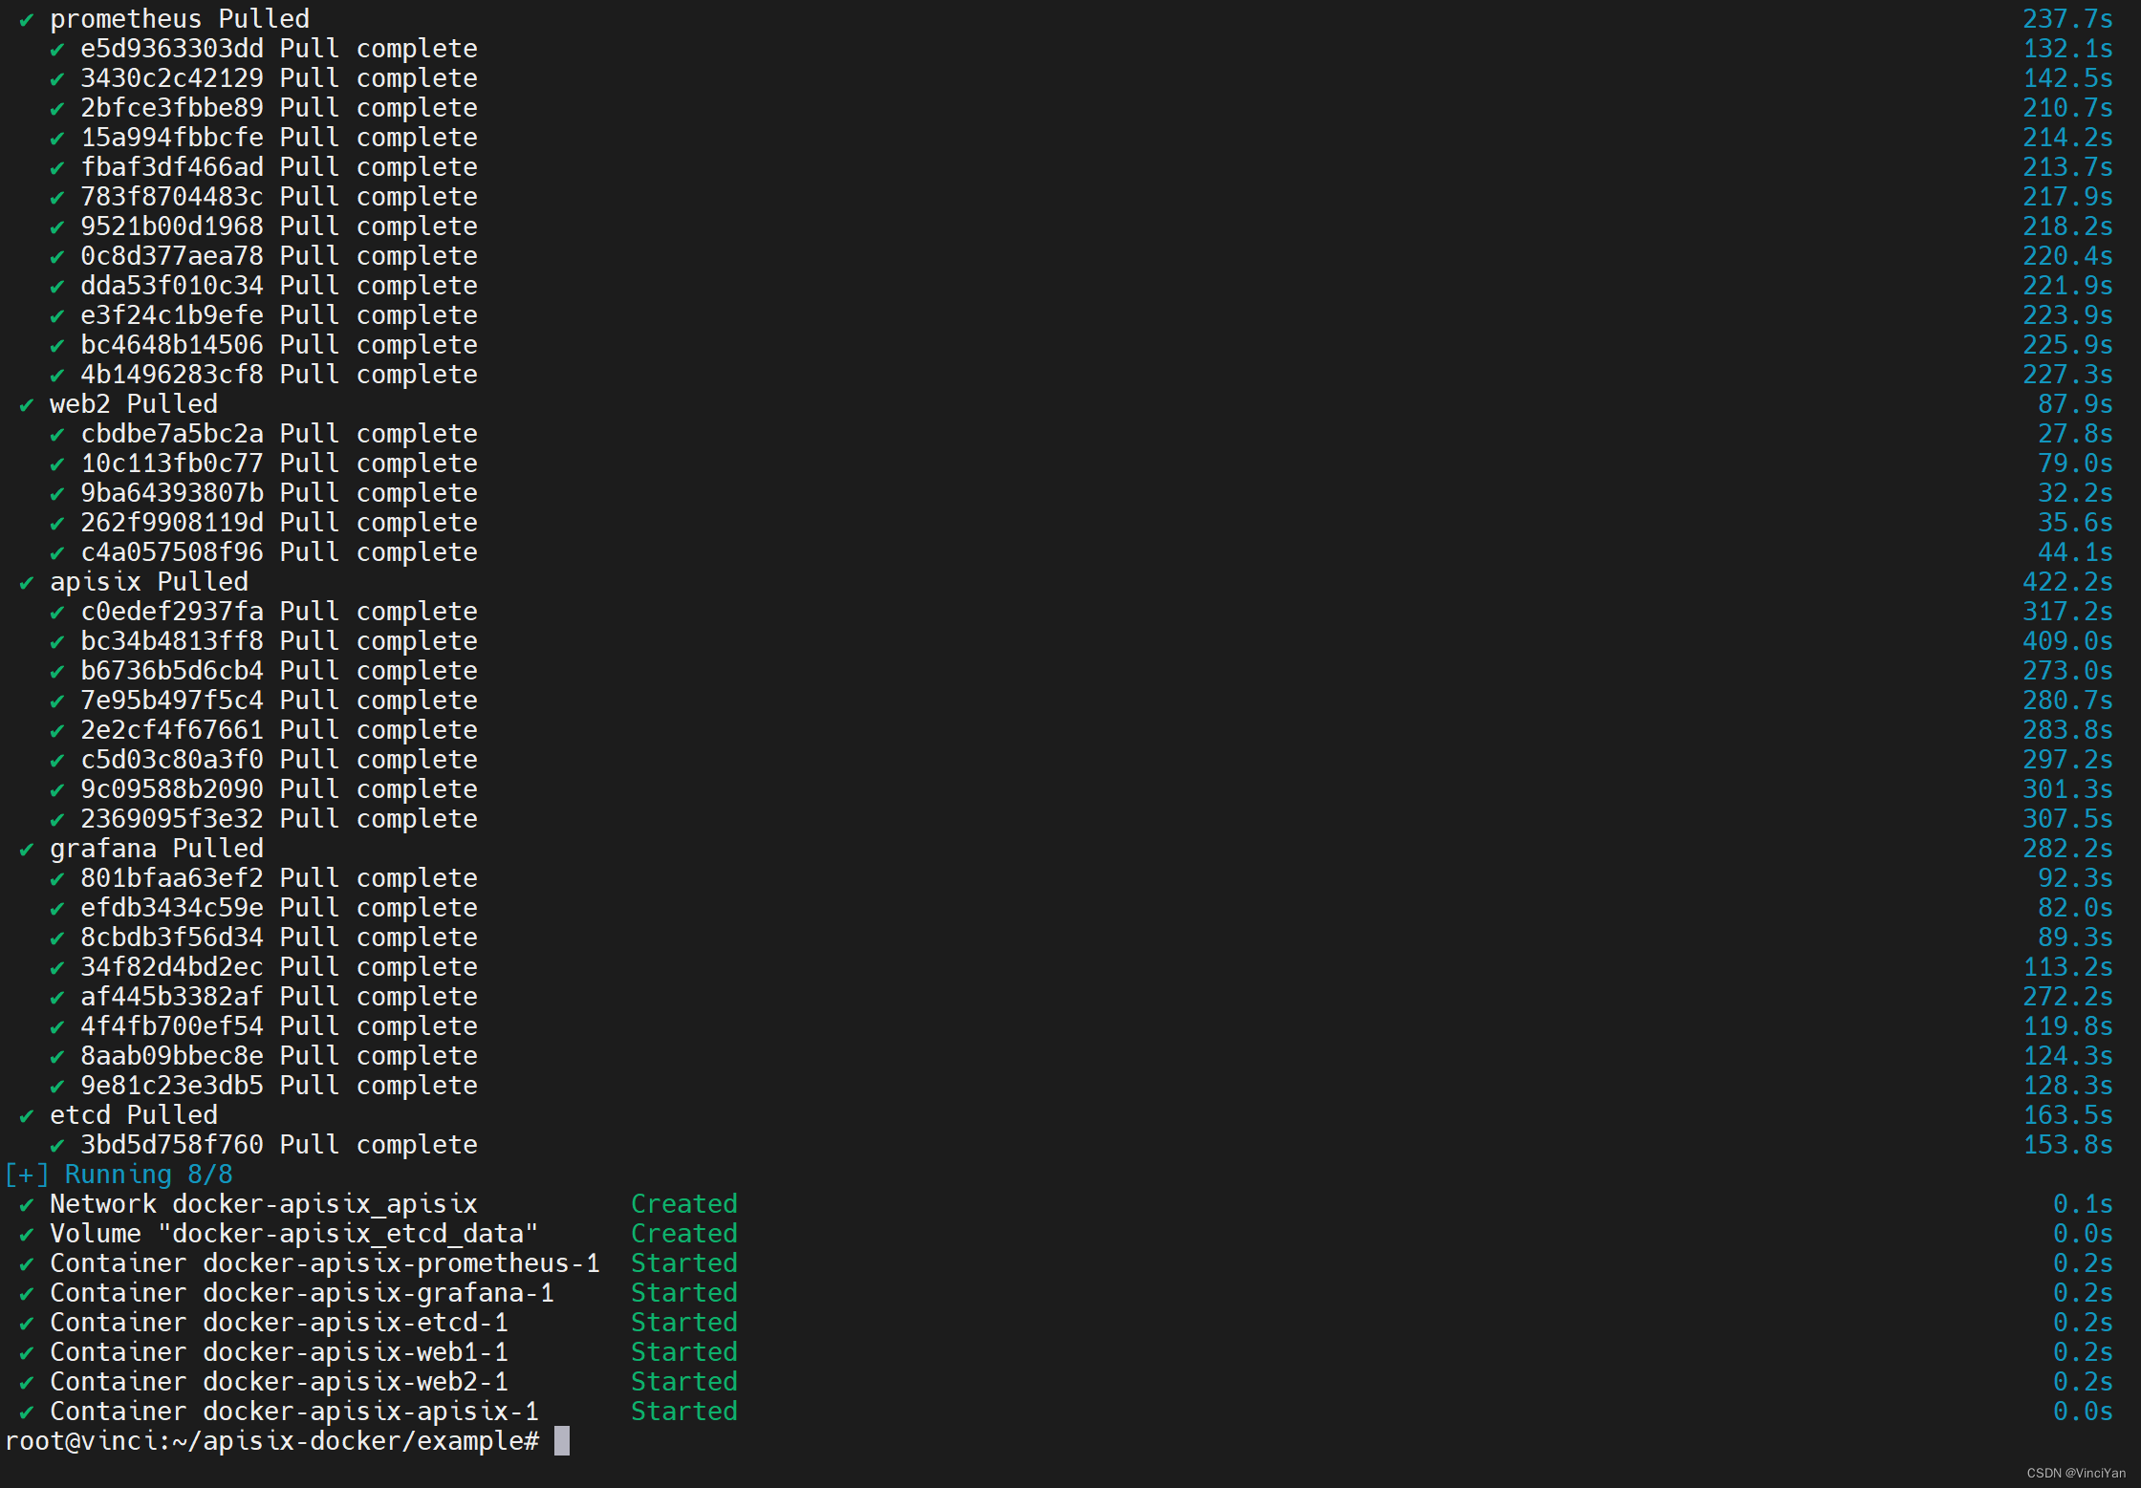
Task: Click the shell prompt root@vinci:~/apisix-docker/example#
Action: (x=272, y=1441)
